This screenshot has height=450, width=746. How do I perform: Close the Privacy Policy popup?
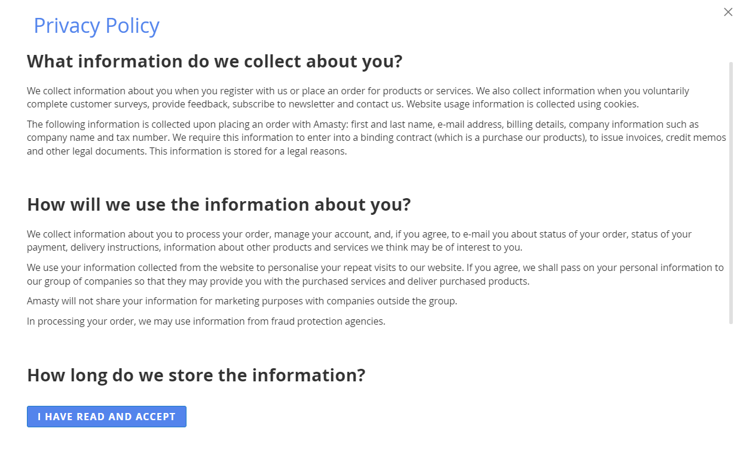tap(728, 12)
